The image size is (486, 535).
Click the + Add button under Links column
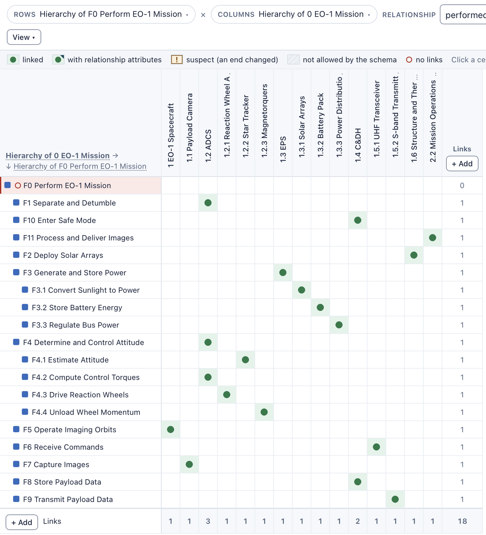[462, 164]
